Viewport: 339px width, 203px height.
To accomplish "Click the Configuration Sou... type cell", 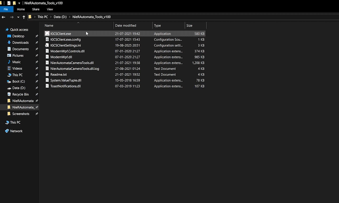I will 168,40.
